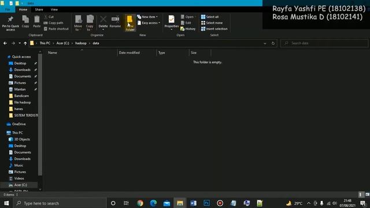The height and width of the screenshot is (208, 370).
Task: Select This PC in navigation pane
Action: coord(17,133)
